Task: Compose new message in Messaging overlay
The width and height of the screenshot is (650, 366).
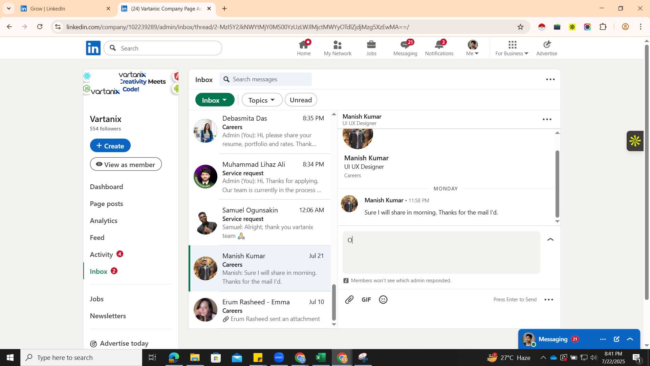Action: click(616, 339)
